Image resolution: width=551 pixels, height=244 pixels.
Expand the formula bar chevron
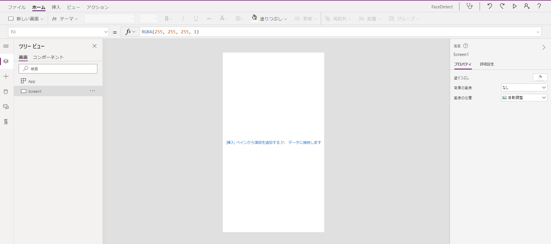click(538, 32)
